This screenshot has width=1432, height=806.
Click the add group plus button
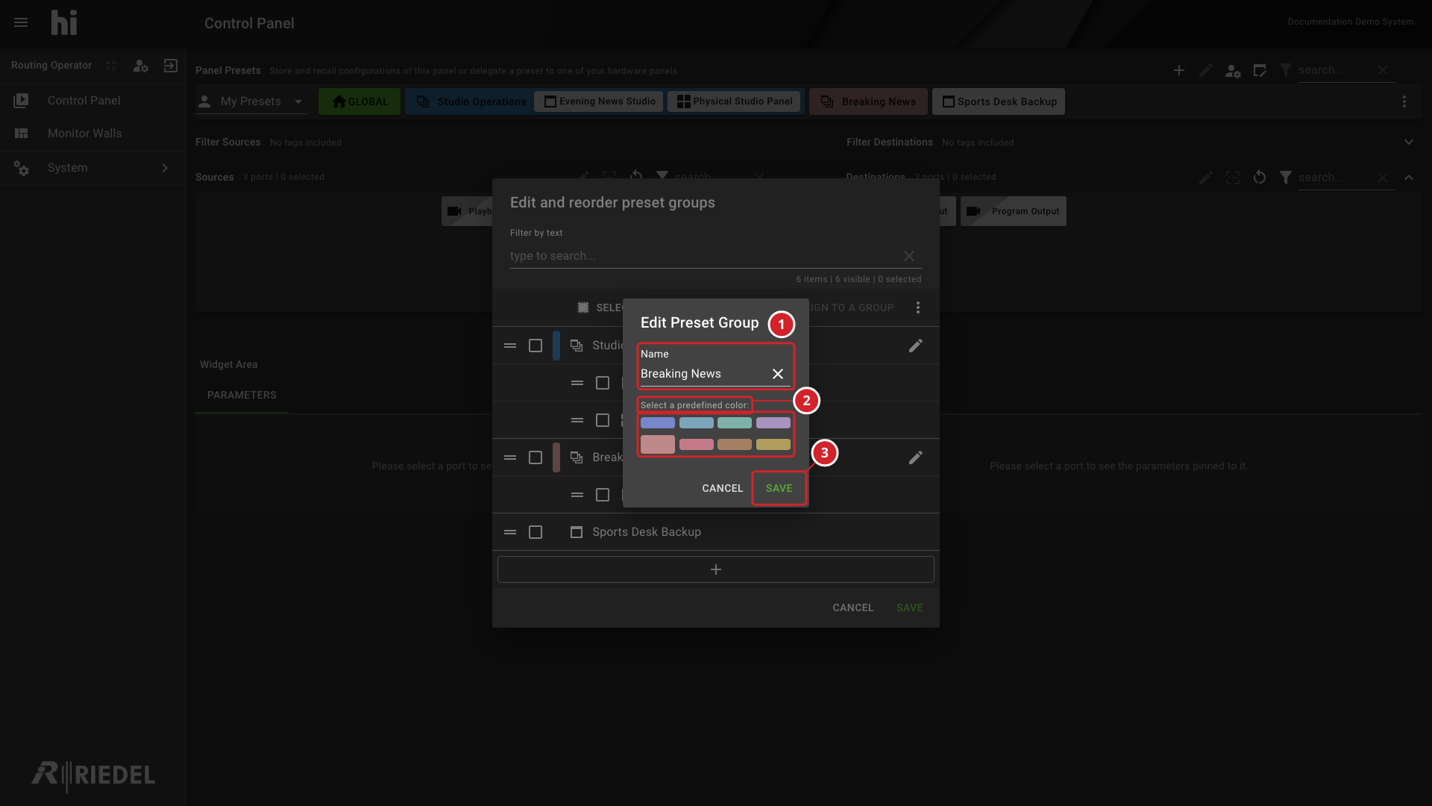pos(716,569)
